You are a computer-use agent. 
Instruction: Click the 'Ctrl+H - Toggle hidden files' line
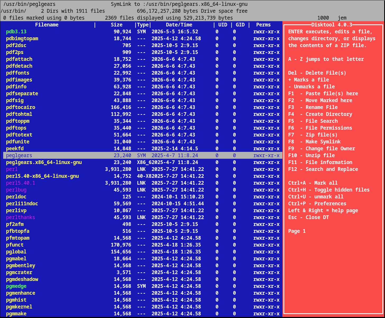point(329,190)
